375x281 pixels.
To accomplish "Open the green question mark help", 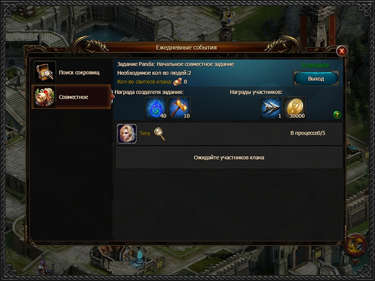I will pos(337,115).
